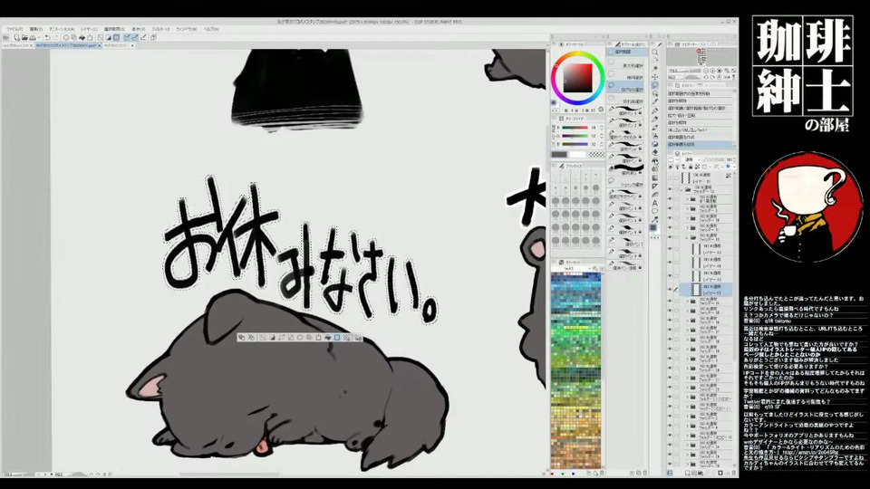Screen dimensions: 870x489
Task: Open the レイヤー(L) menu
Action: point(90,29)
